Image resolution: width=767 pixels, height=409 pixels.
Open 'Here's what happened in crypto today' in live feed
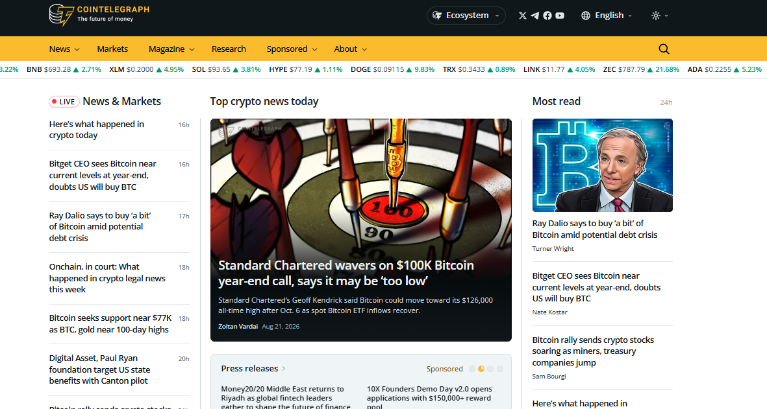tap(96, 130)
